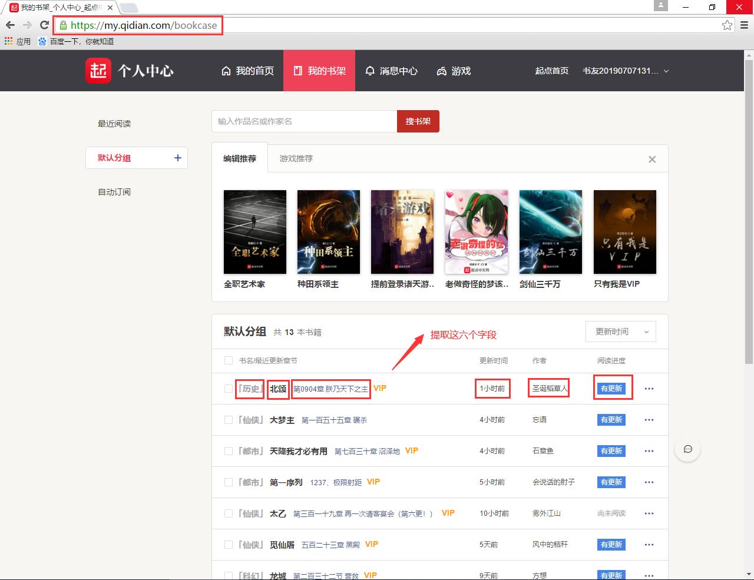
Task: Open more options for 北颂 row
Action: click(649, 389)
